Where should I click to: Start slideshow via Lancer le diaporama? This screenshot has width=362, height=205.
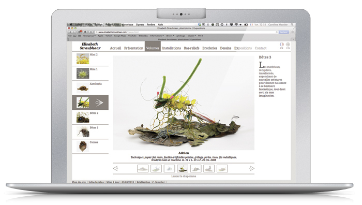pos(184,176)
